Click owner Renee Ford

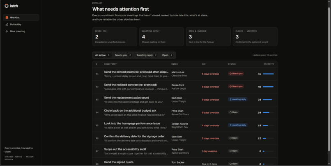point(178,85)
